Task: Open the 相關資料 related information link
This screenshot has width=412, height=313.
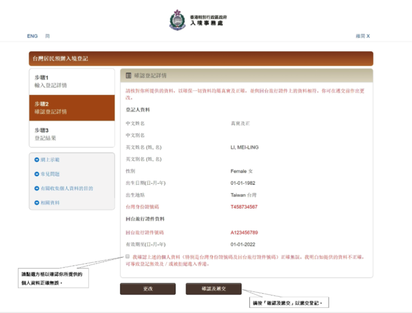Action: (x=50, y=203)
